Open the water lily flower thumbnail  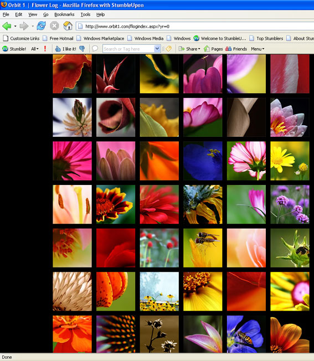290,117
